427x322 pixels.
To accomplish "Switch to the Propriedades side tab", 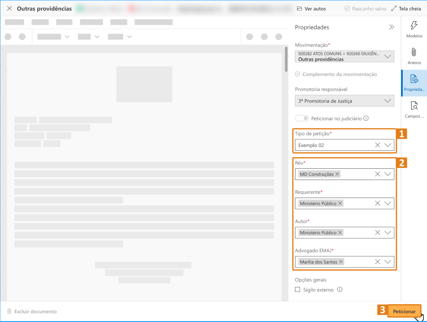I will pyautogui.click(x=414, y=83).
